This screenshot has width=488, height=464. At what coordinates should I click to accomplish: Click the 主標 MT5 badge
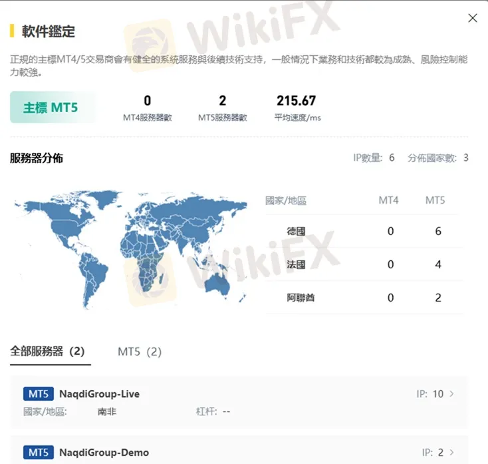pos(53,107)
